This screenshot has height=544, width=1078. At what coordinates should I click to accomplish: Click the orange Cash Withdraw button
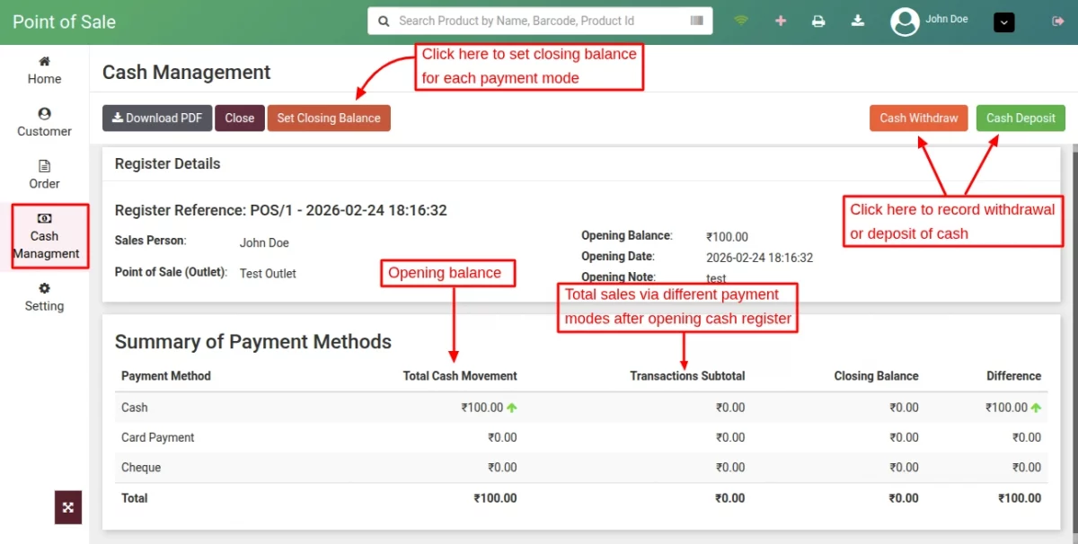tap(918, 118)
